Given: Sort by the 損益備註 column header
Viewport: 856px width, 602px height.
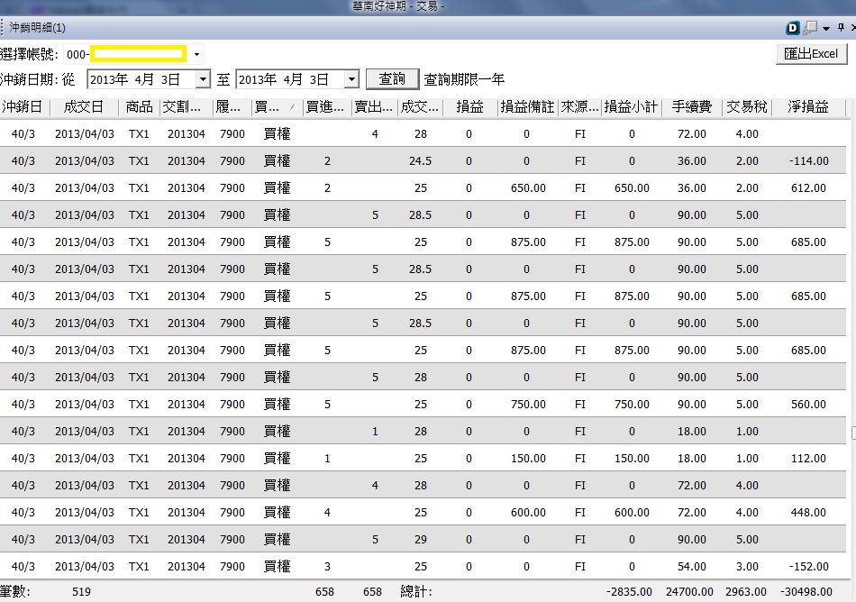Looking at the screenshot, I should [x=527, y=107].
